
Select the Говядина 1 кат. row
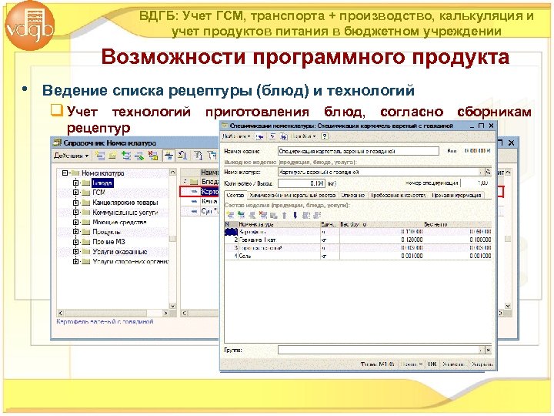coord(358,240)
